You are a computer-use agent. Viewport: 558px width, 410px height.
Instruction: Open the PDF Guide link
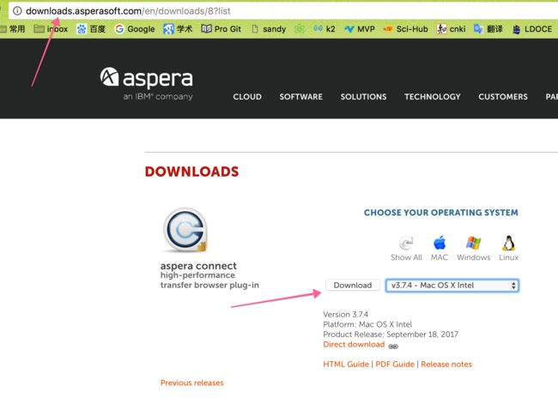point(395,365)
